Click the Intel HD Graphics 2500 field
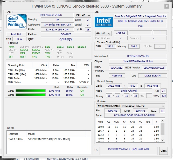173x160 pixels. [x=140, y=21]
